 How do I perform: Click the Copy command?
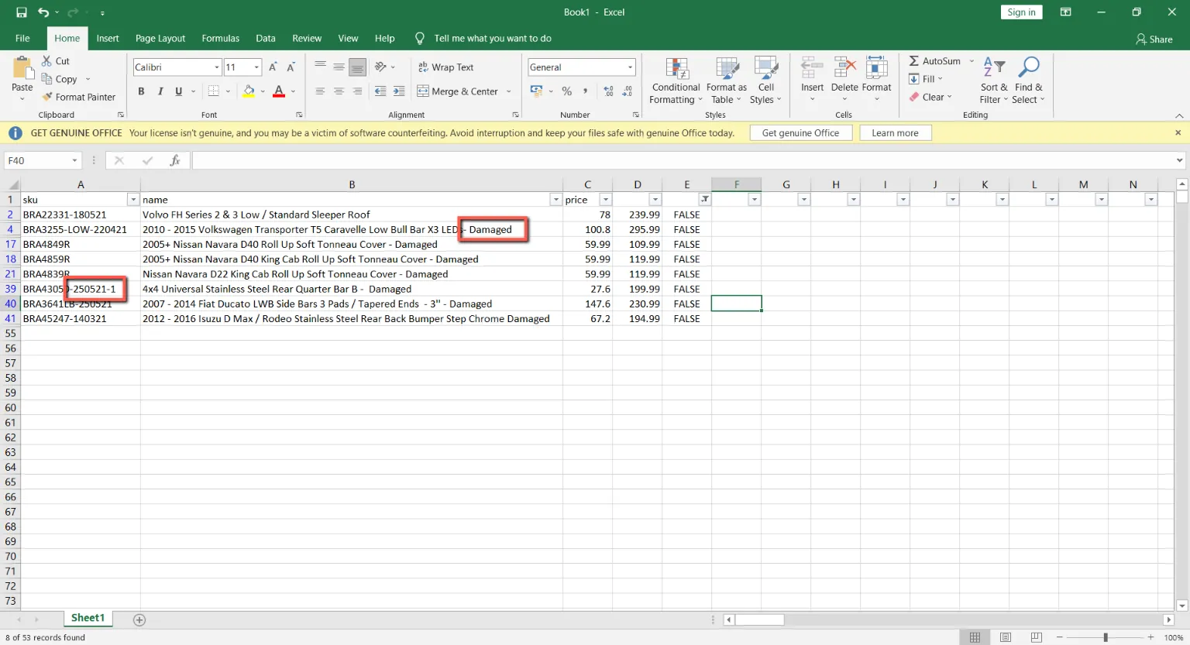(x=60, y=79)
